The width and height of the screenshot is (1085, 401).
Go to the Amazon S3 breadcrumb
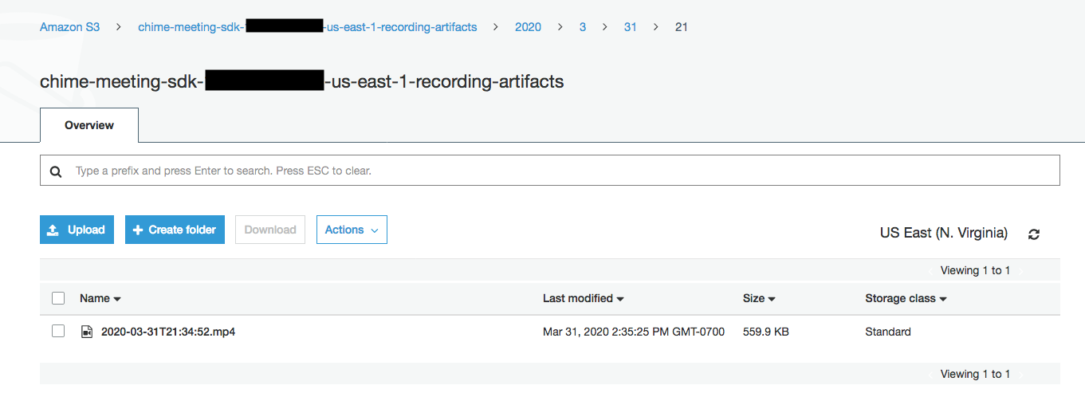pyautogui.click(x=70, y=27)
